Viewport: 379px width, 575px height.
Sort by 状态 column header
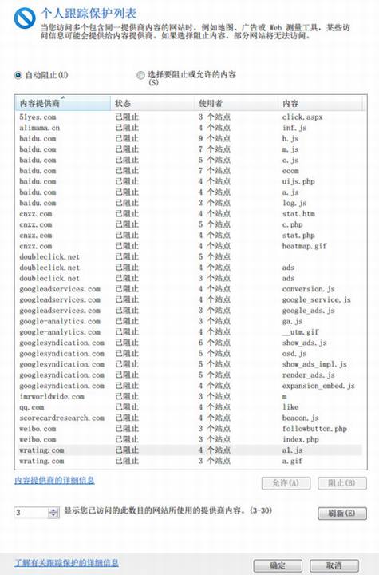pyautogui.click(x=152, y=103)
